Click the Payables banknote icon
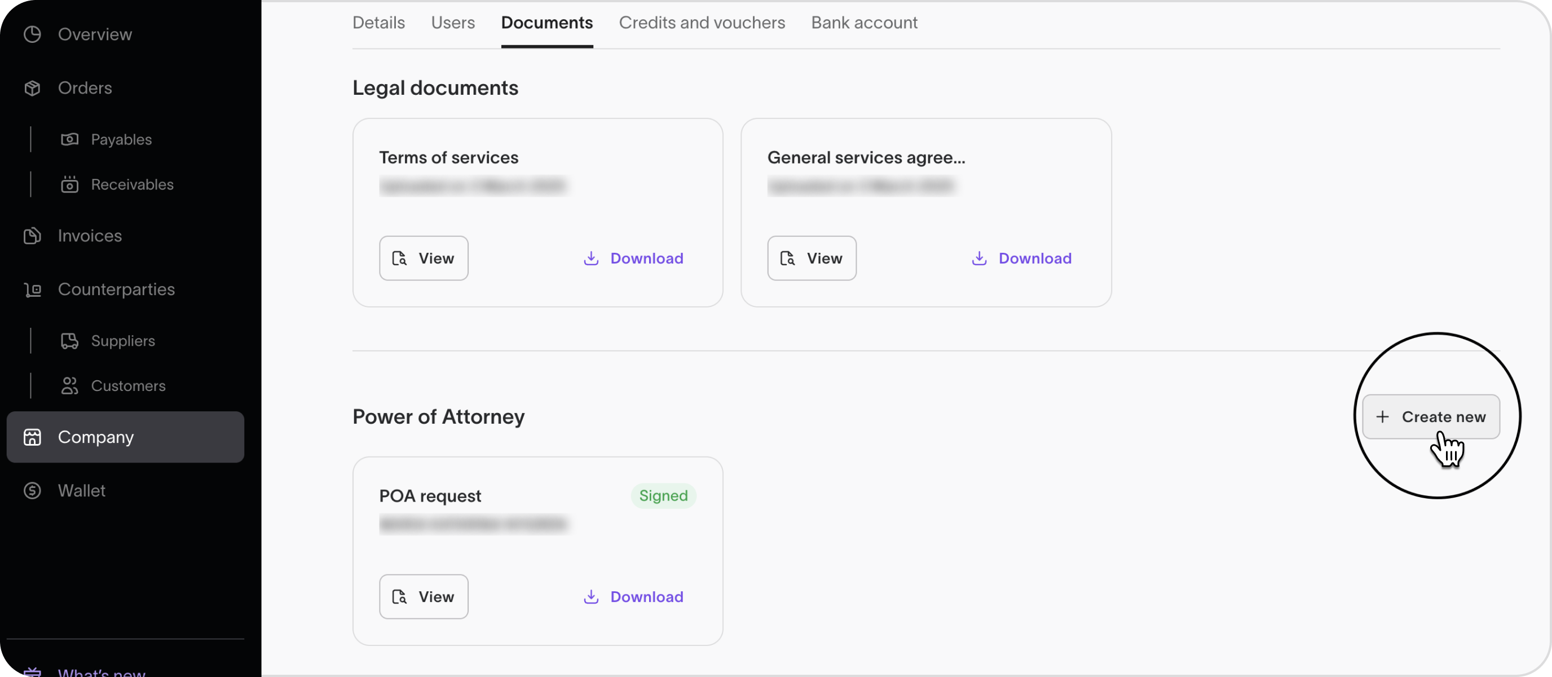This screenshot has width=1552, height=677. (69, 139)
